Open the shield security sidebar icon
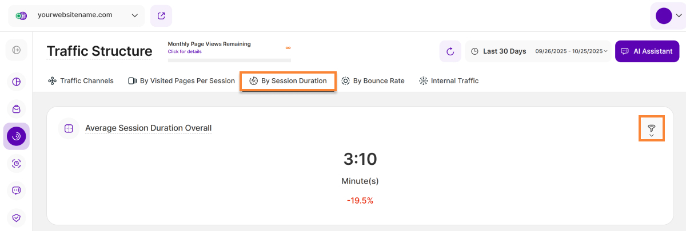Screen dimensions: 686x231 (x=16, y=217)
